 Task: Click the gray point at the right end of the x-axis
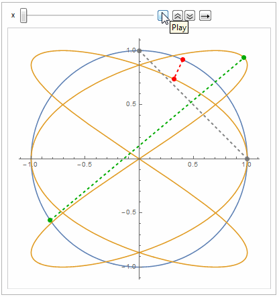pyautogui.click(x=247, y=159)
